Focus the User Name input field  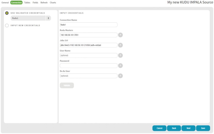point(89,55)
